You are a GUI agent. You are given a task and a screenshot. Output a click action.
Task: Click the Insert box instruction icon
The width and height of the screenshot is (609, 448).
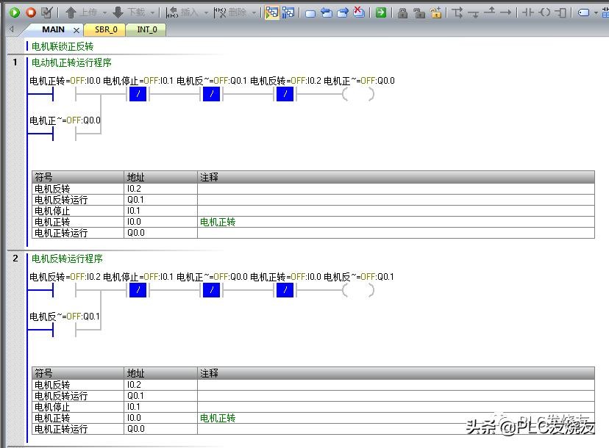click(x=561, y=12)
